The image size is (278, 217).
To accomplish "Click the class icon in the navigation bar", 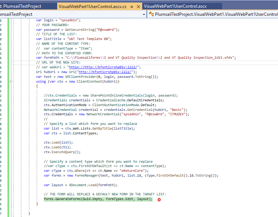I will pyautogui.click(x=151, y=14).
